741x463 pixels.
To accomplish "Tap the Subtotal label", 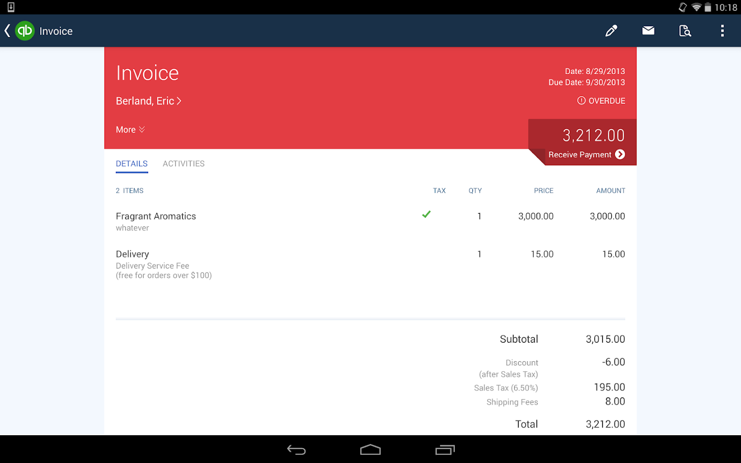I will [519, 339].
